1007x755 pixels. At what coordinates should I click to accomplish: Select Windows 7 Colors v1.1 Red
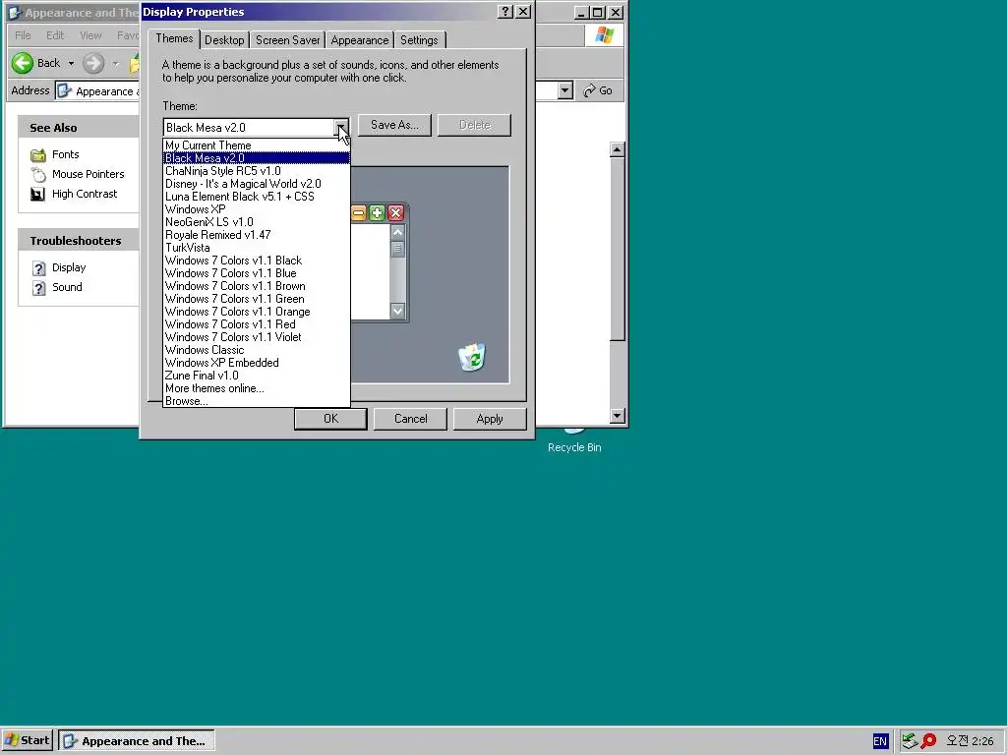257,324
